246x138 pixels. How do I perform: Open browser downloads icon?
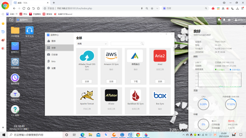pyautogui.click(x=238, y=8)
